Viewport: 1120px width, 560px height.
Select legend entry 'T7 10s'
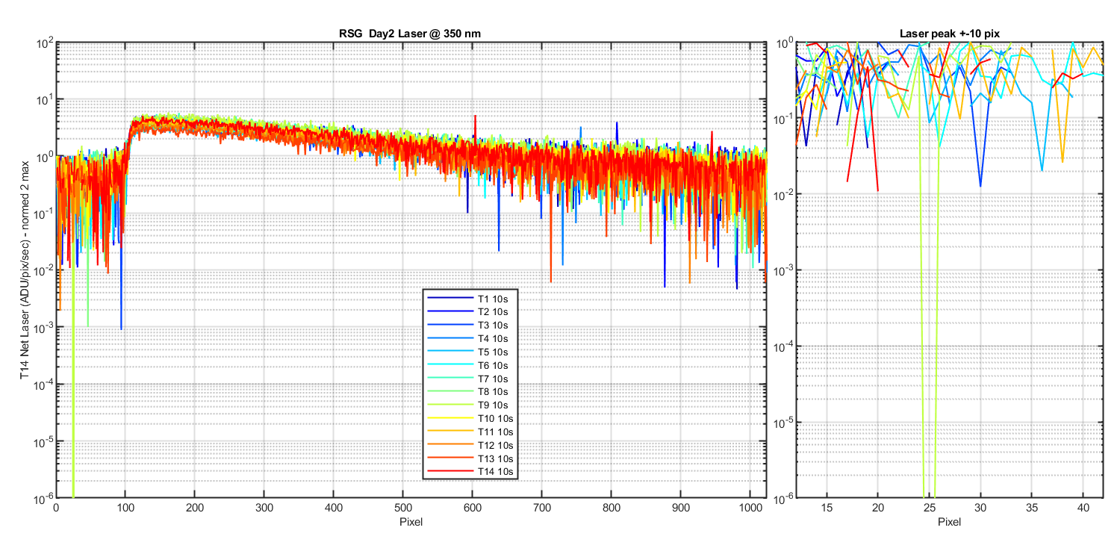(x=472, y=379)
